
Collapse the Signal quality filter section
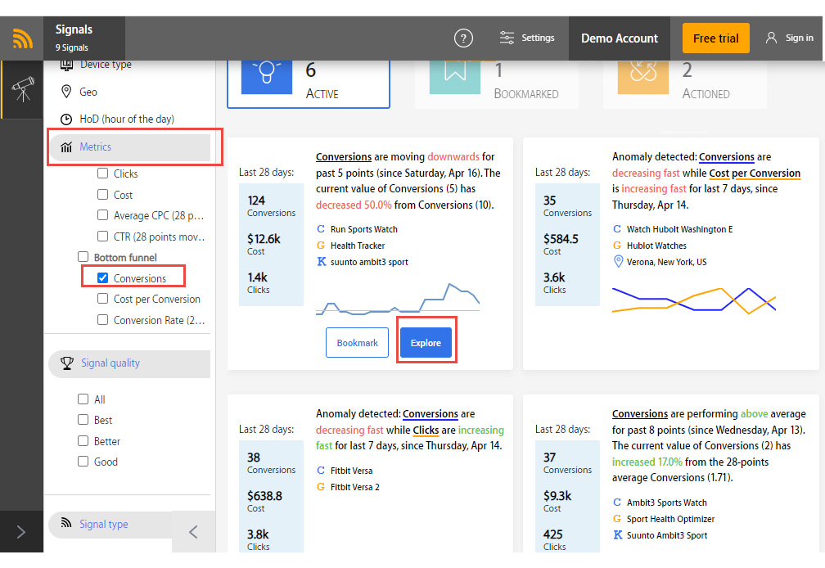tap(129, 363)
